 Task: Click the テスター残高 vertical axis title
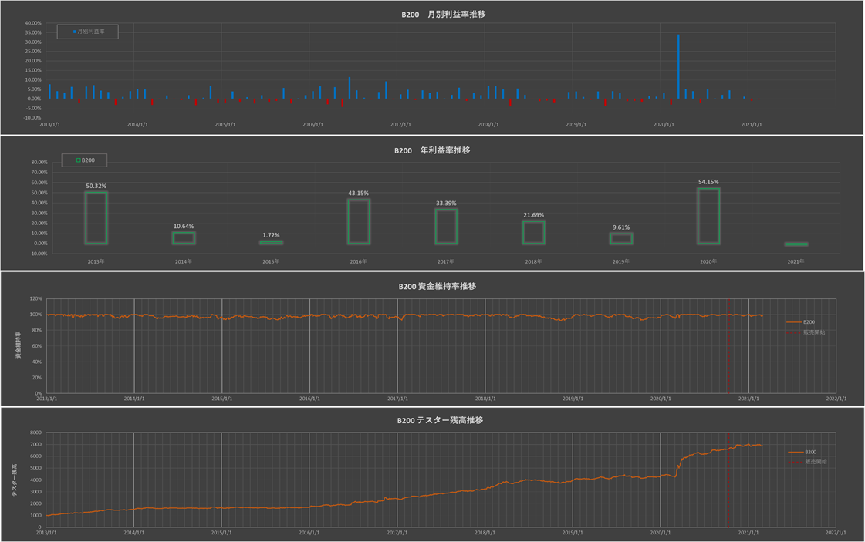pos(15,480)
